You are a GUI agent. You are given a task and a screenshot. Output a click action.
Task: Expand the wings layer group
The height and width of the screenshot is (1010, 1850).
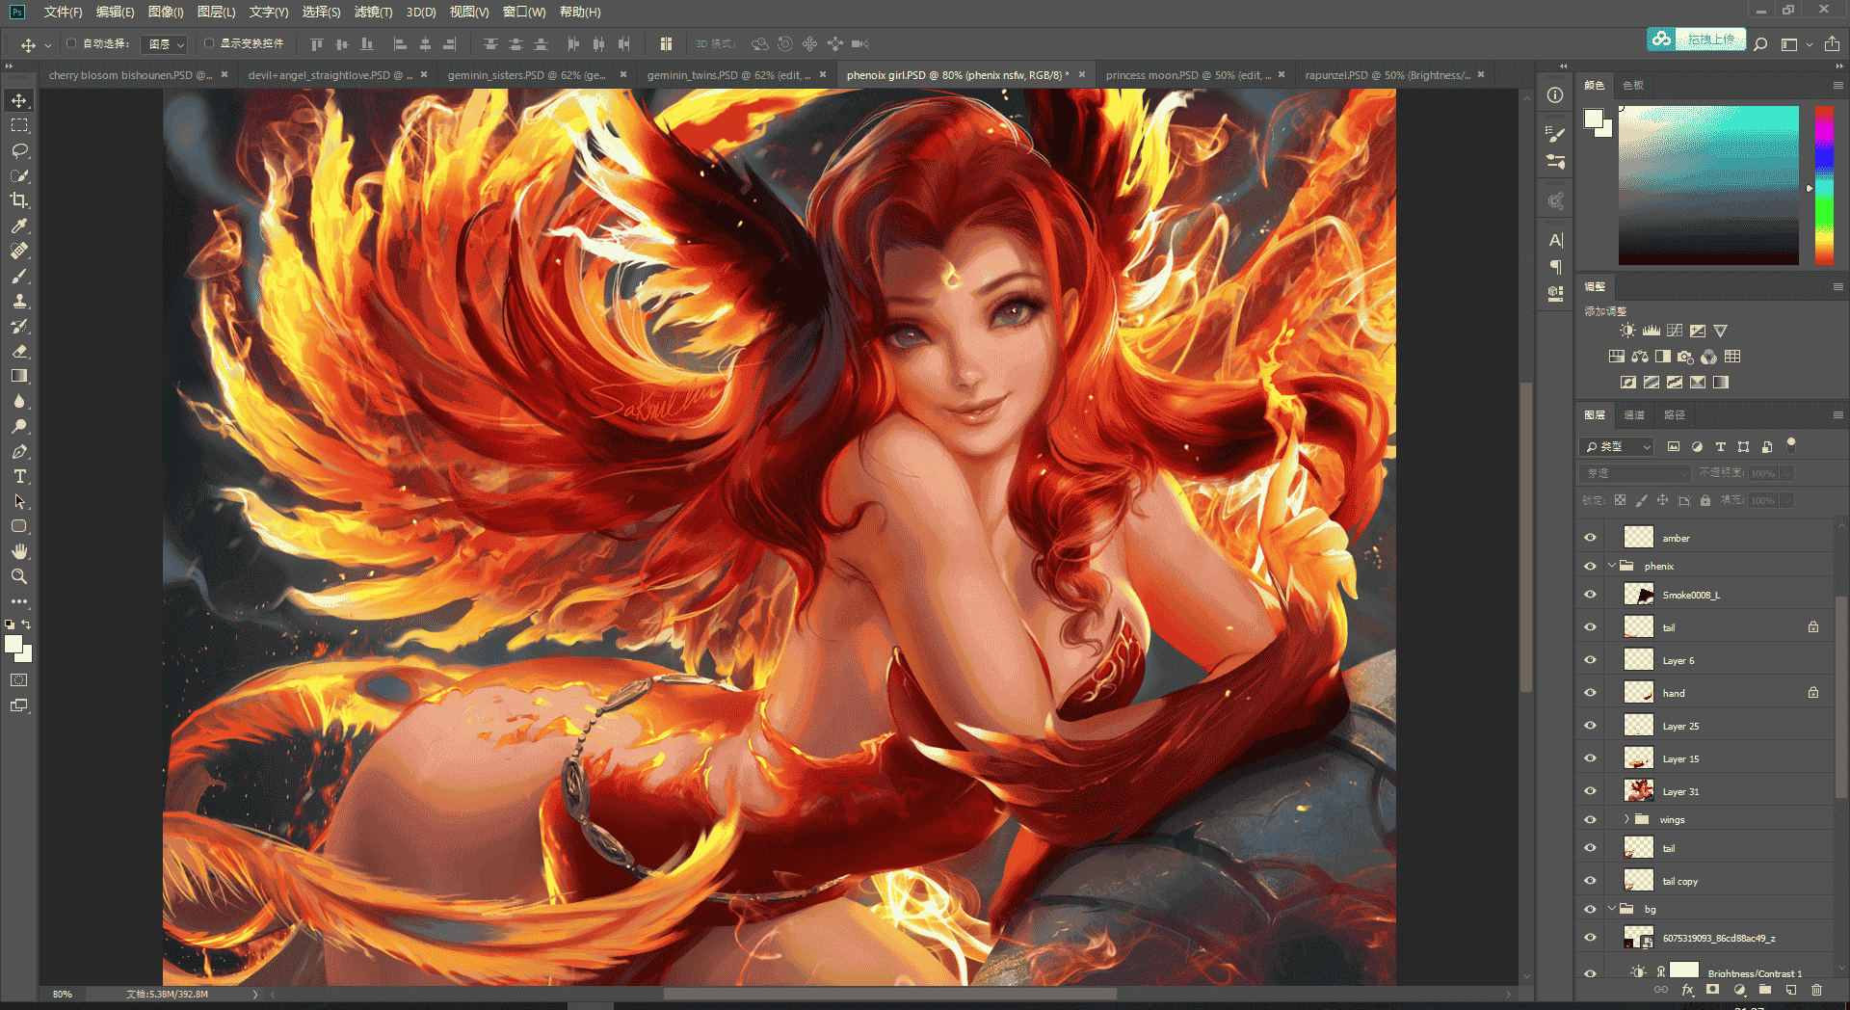click(1626, 819)
